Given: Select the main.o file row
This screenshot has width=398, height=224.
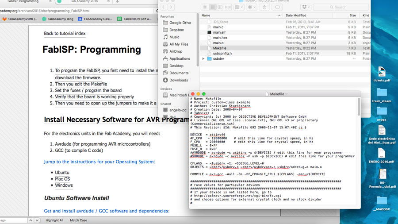Looking at the screenshot, I should click(285, 43).
